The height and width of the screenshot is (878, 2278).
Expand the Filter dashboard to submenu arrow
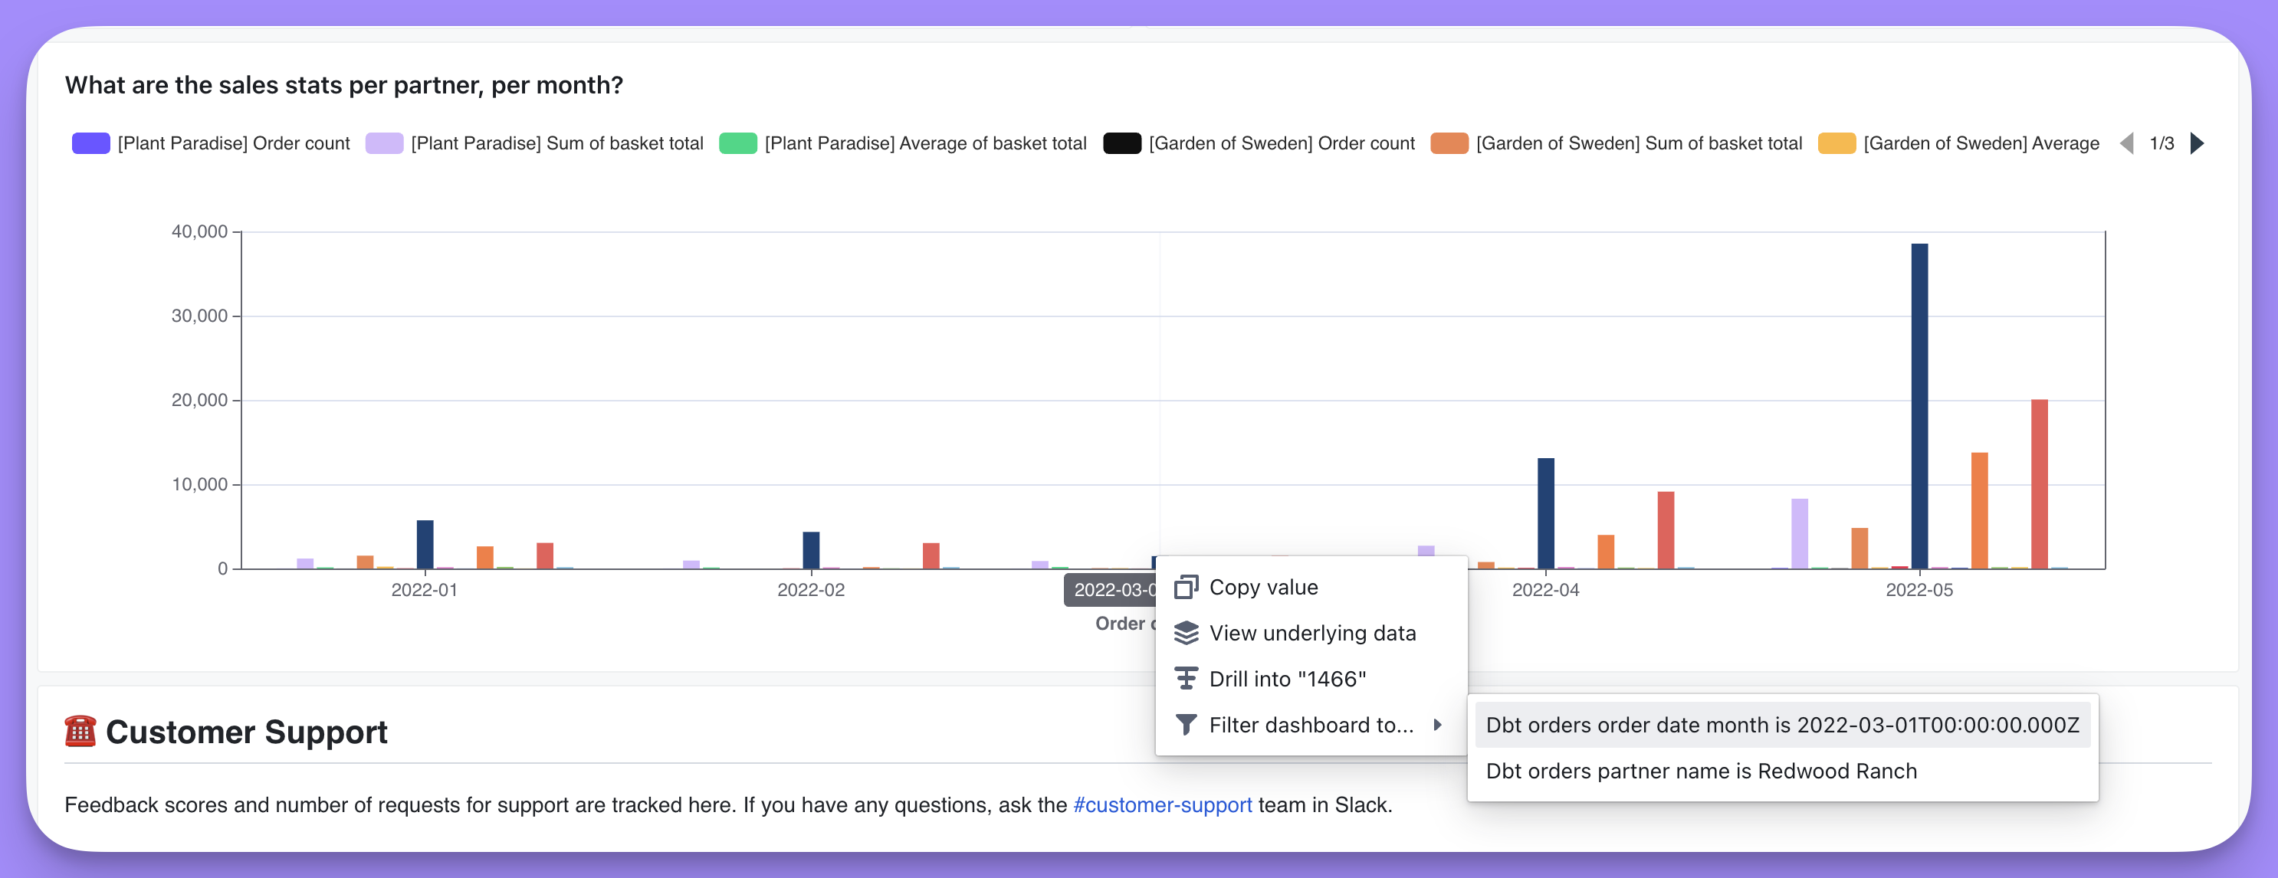pos(1438,725)
